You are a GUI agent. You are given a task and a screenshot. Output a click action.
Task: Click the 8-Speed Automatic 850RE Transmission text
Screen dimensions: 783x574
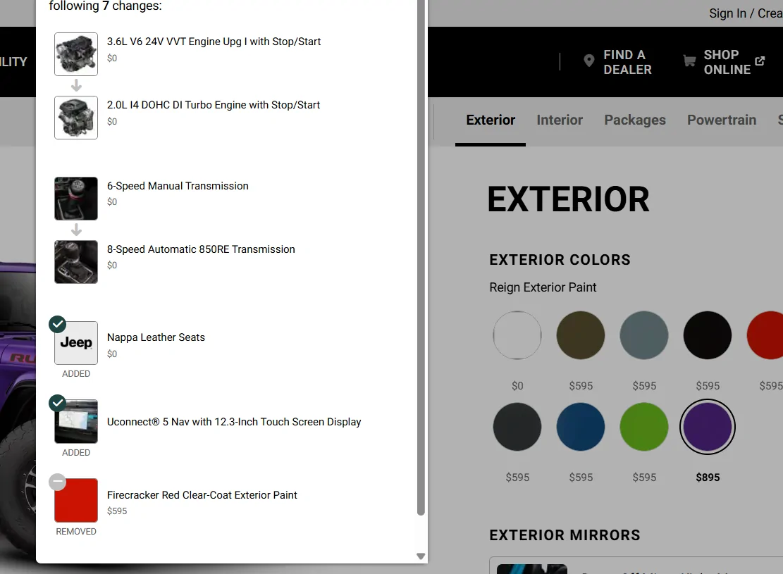pyautogui.click(x=201, y=249)
